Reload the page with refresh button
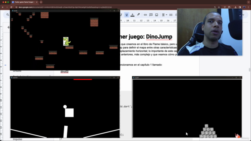The image size is (251, 141). [x=11, y=7]
